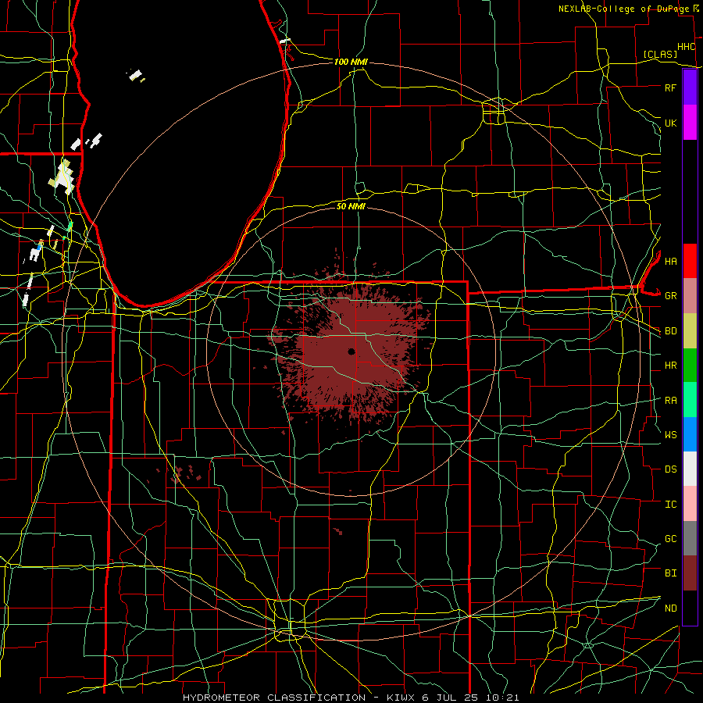Click the purple RF color swatch
Viewport: 703px width, 703px height.
click(x=690, y=87)
